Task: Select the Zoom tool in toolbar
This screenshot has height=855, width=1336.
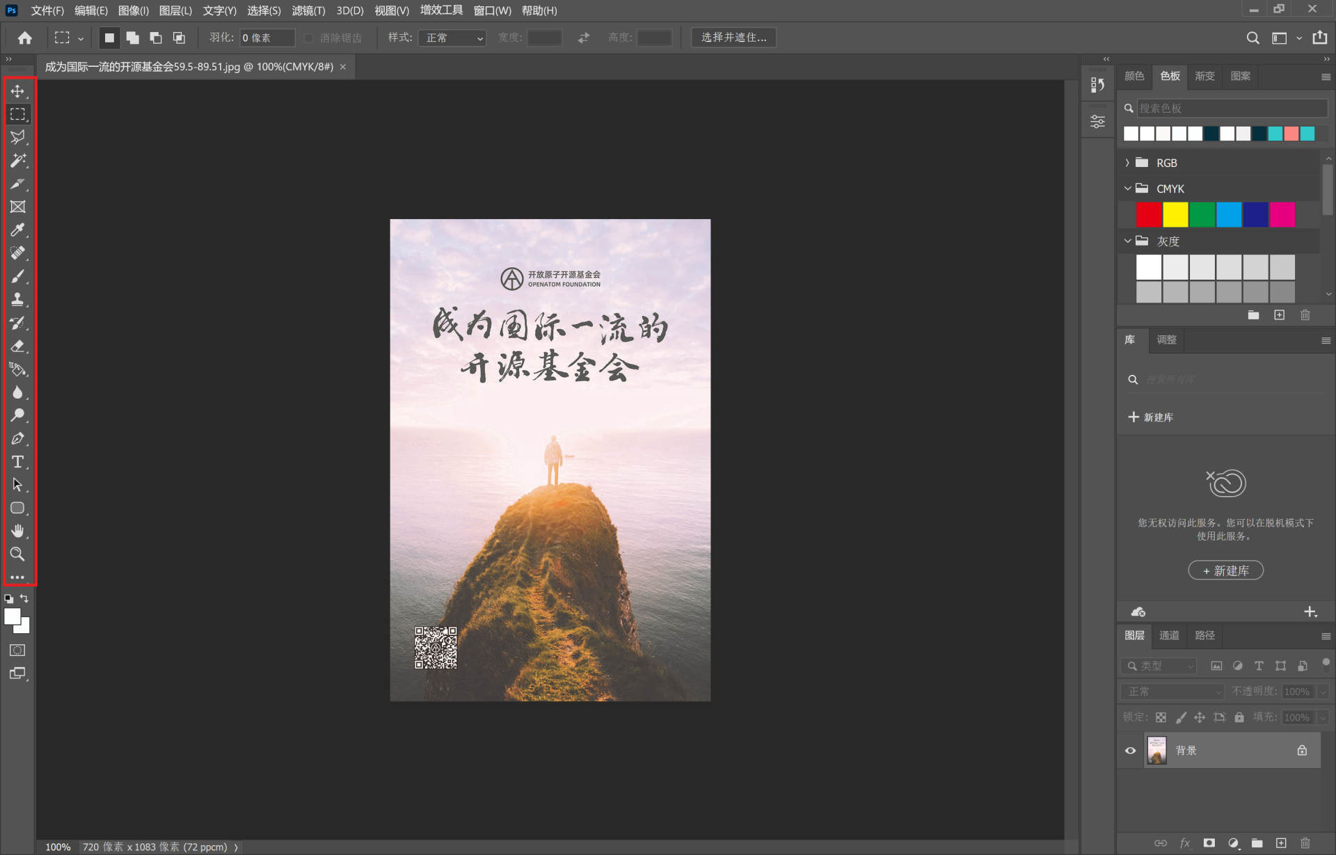Action: coord(17,554)
